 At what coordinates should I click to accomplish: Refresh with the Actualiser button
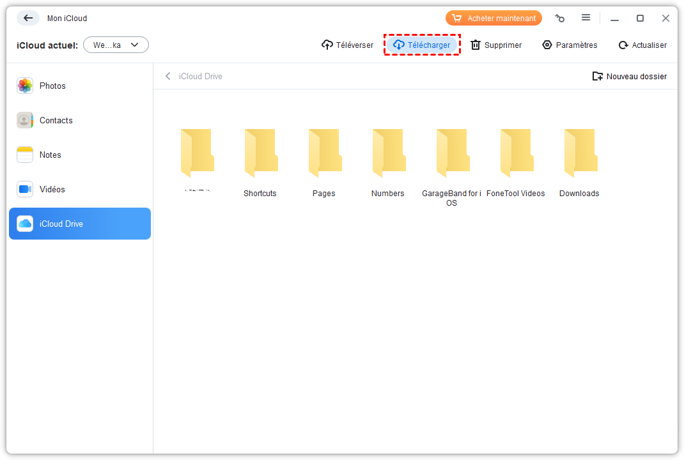coord(642,45)
